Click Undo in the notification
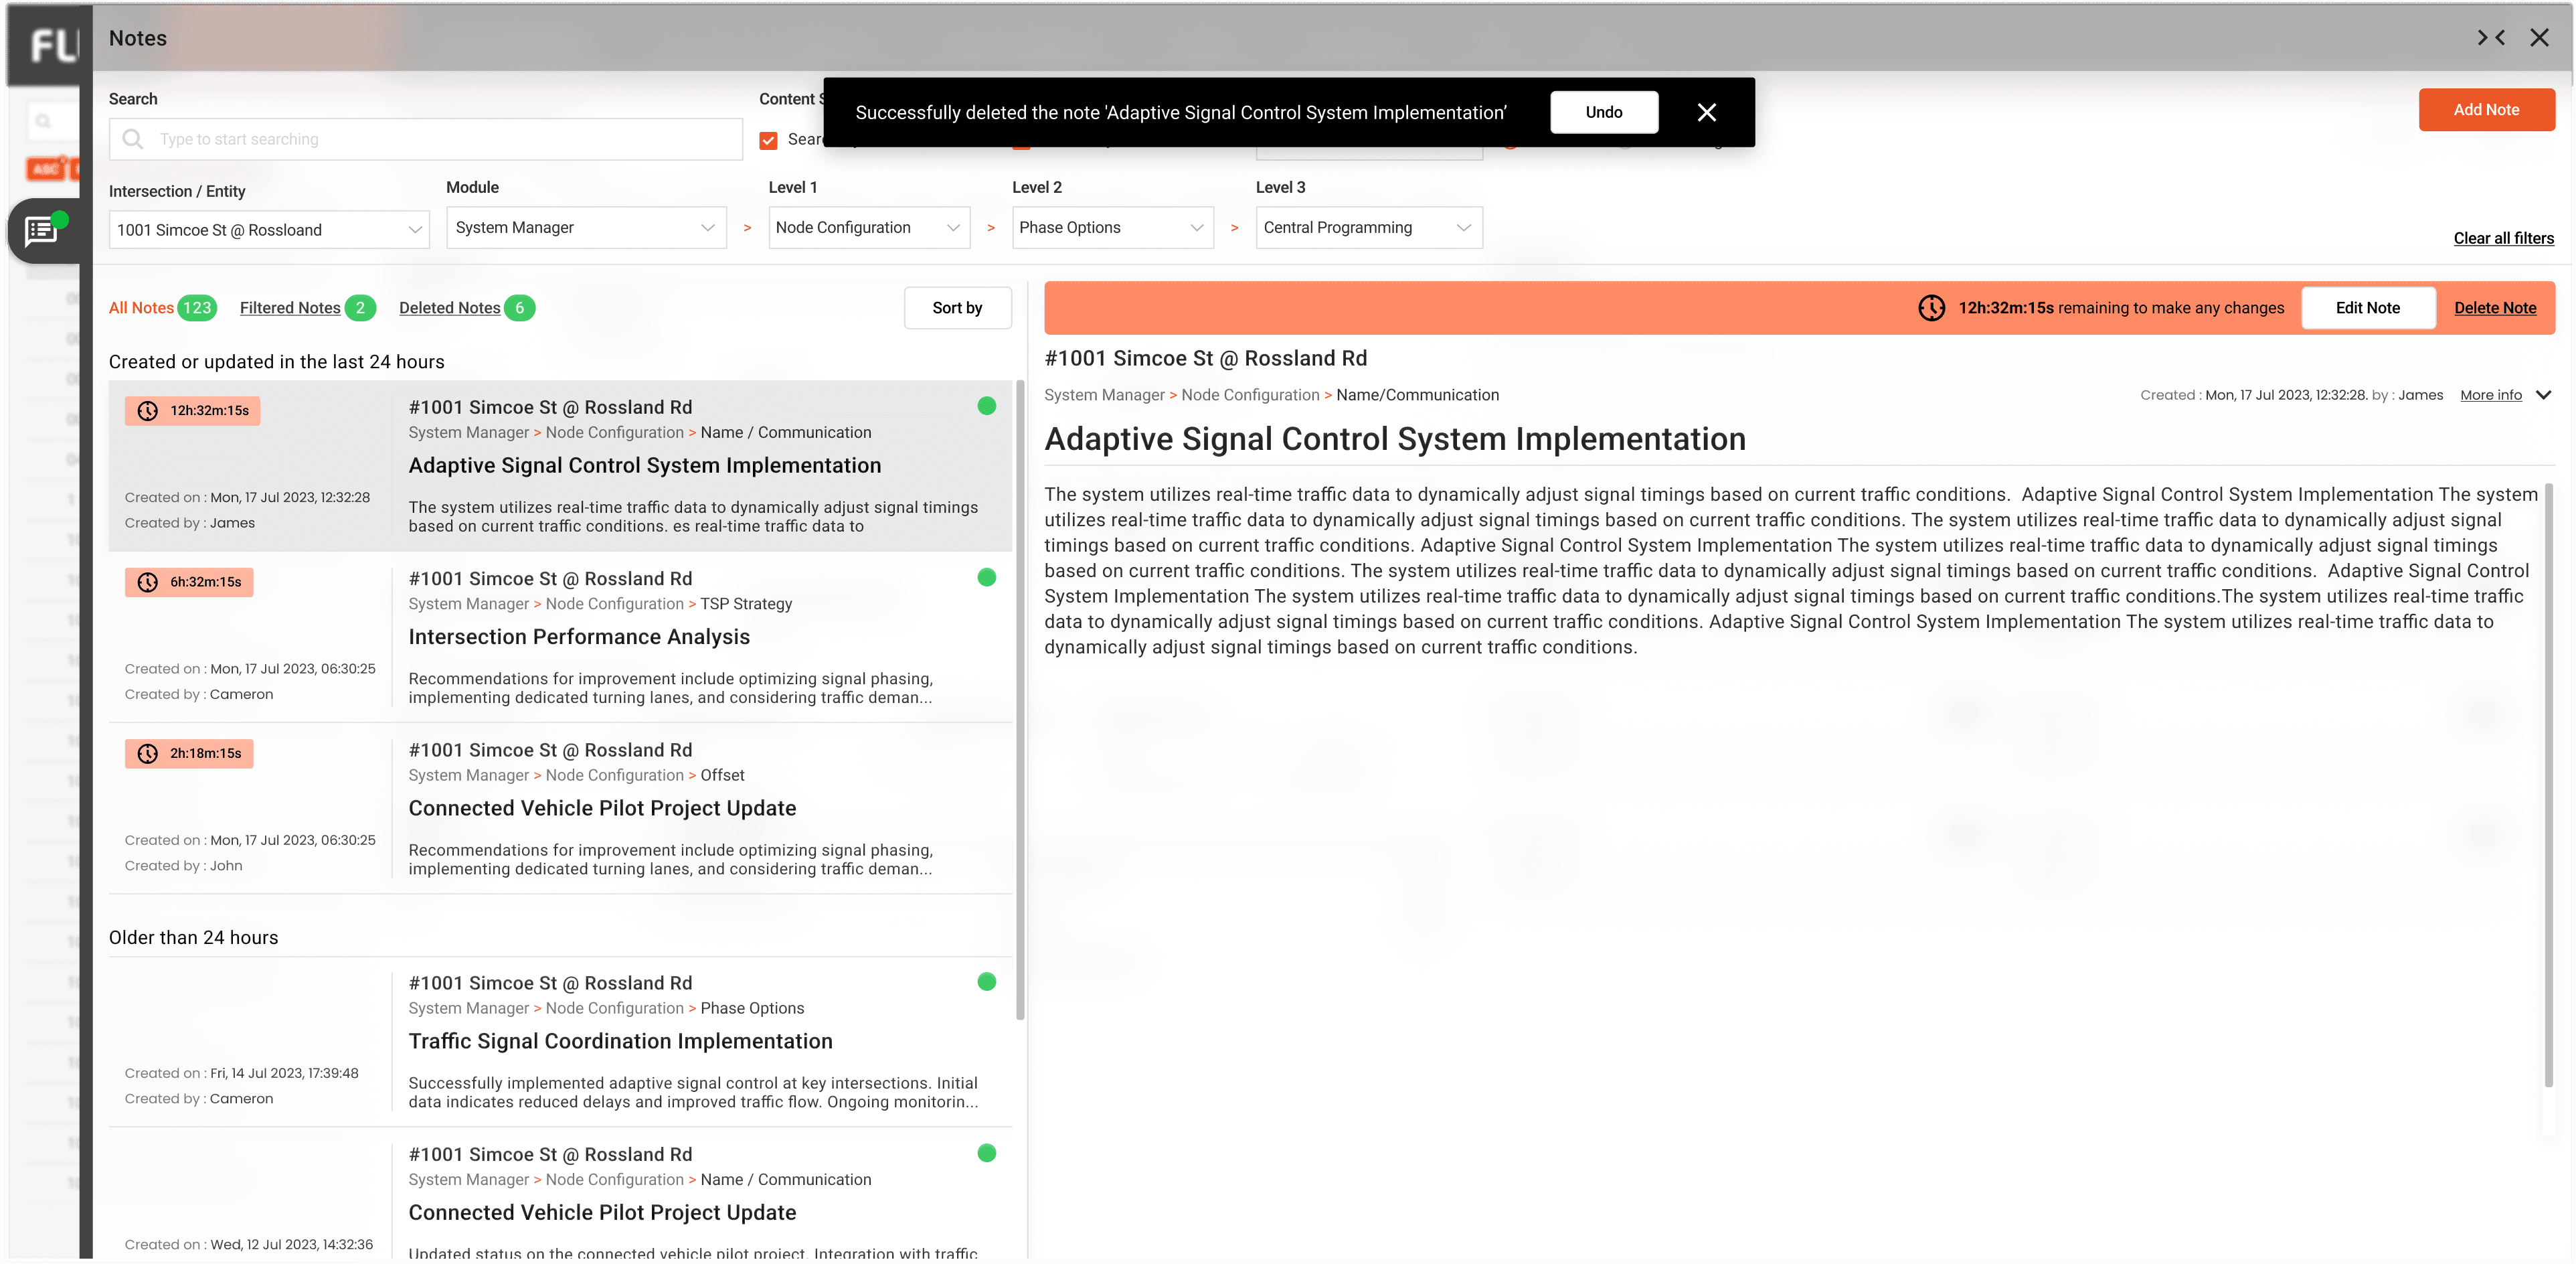Viewport: 2576px width, 1264px height. coord(1603,112)
